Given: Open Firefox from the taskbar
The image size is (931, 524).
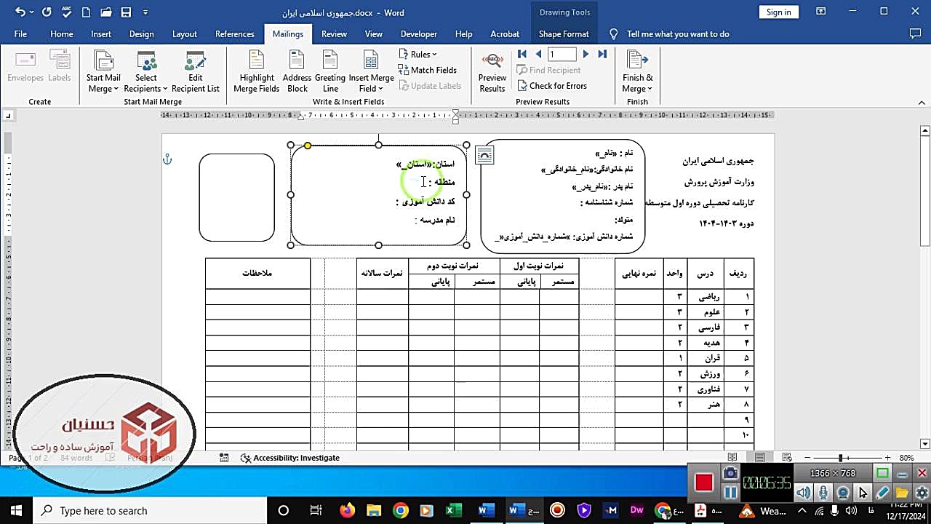Looking at the screenshot, I should (347, 510).
